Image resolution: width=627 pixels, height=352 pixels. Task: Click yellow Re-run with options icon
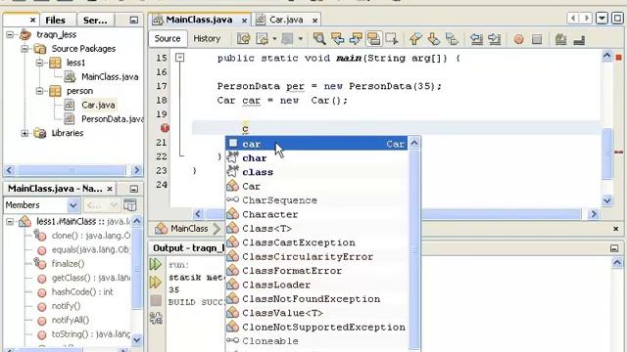pos(155,283)
